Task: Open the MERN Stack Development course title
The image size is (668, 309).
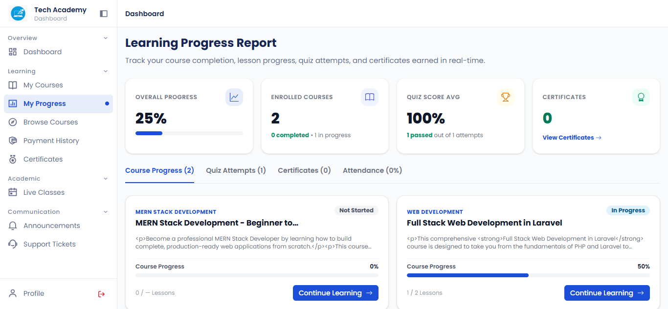Action: click(217, 223)
